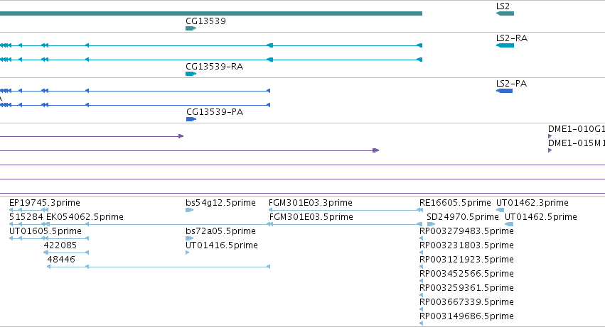The height and width of the screenshot is (327, 605).
Task: Click the small arrow under RP003149686.5prime
Action: tap(421, 323)
